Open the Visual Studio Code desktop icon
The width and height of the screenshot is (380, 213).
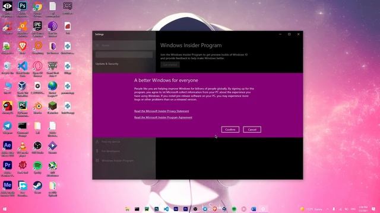[x=23, y=69]
